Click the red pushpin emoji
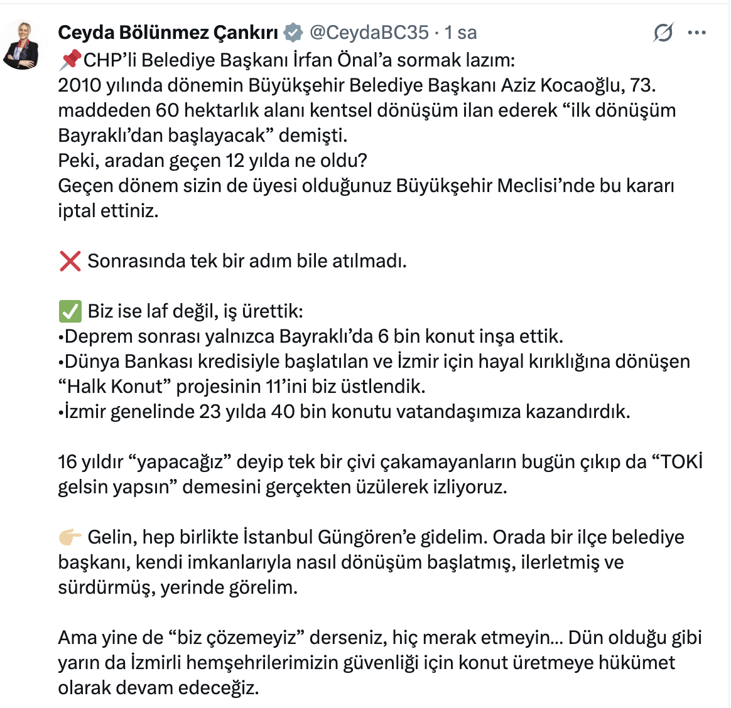The image size is (731, 708). pyautogui.click(x=70, y=60)
